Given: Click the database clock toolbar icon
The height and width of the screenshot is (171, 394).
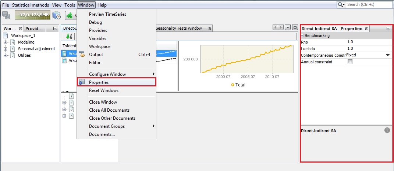Looking at the screenshot, I should pyautogui.click(x=57, y=15).
